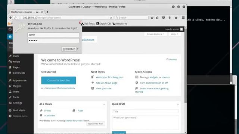Open a new tab with plus icon

[x=47, y=12]
